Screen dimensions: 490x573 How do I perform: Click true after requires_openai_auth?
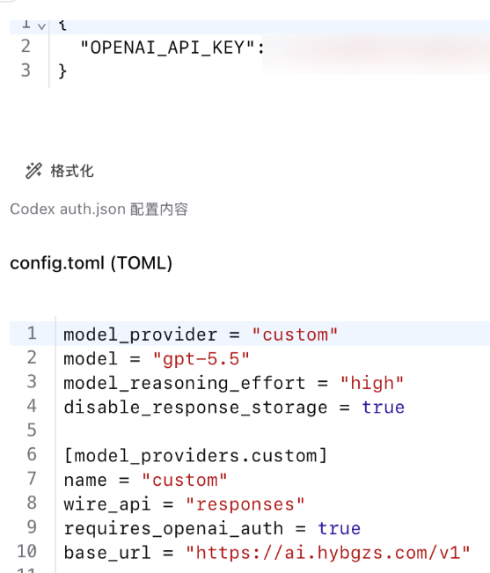click(339, 528)
